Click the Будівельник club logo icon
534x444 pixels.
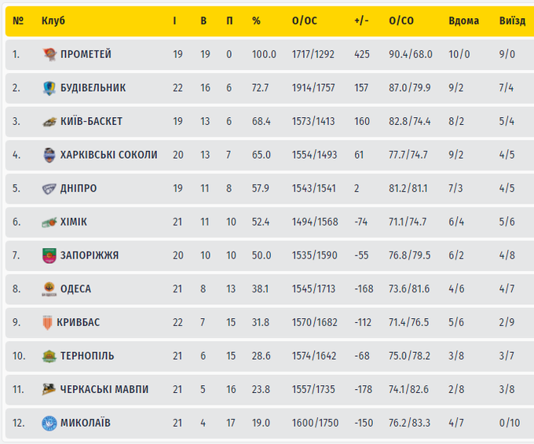pyautogui.click(x=49, y=88)
